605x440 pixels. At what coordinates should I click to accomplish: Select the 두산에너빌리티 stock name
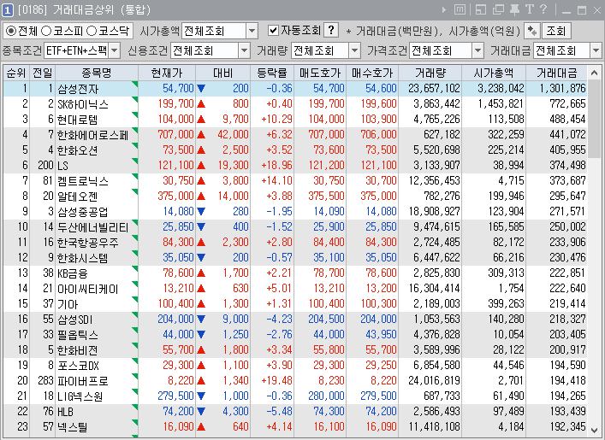pos(93,227)
